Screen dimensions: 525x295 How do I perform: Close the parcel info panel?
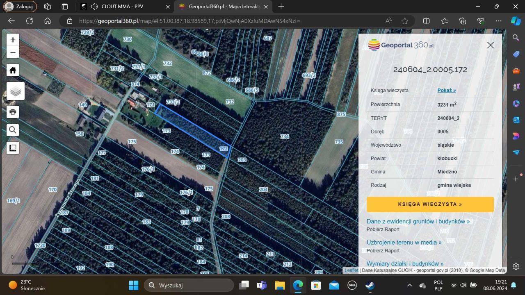[x=490, y=45]
